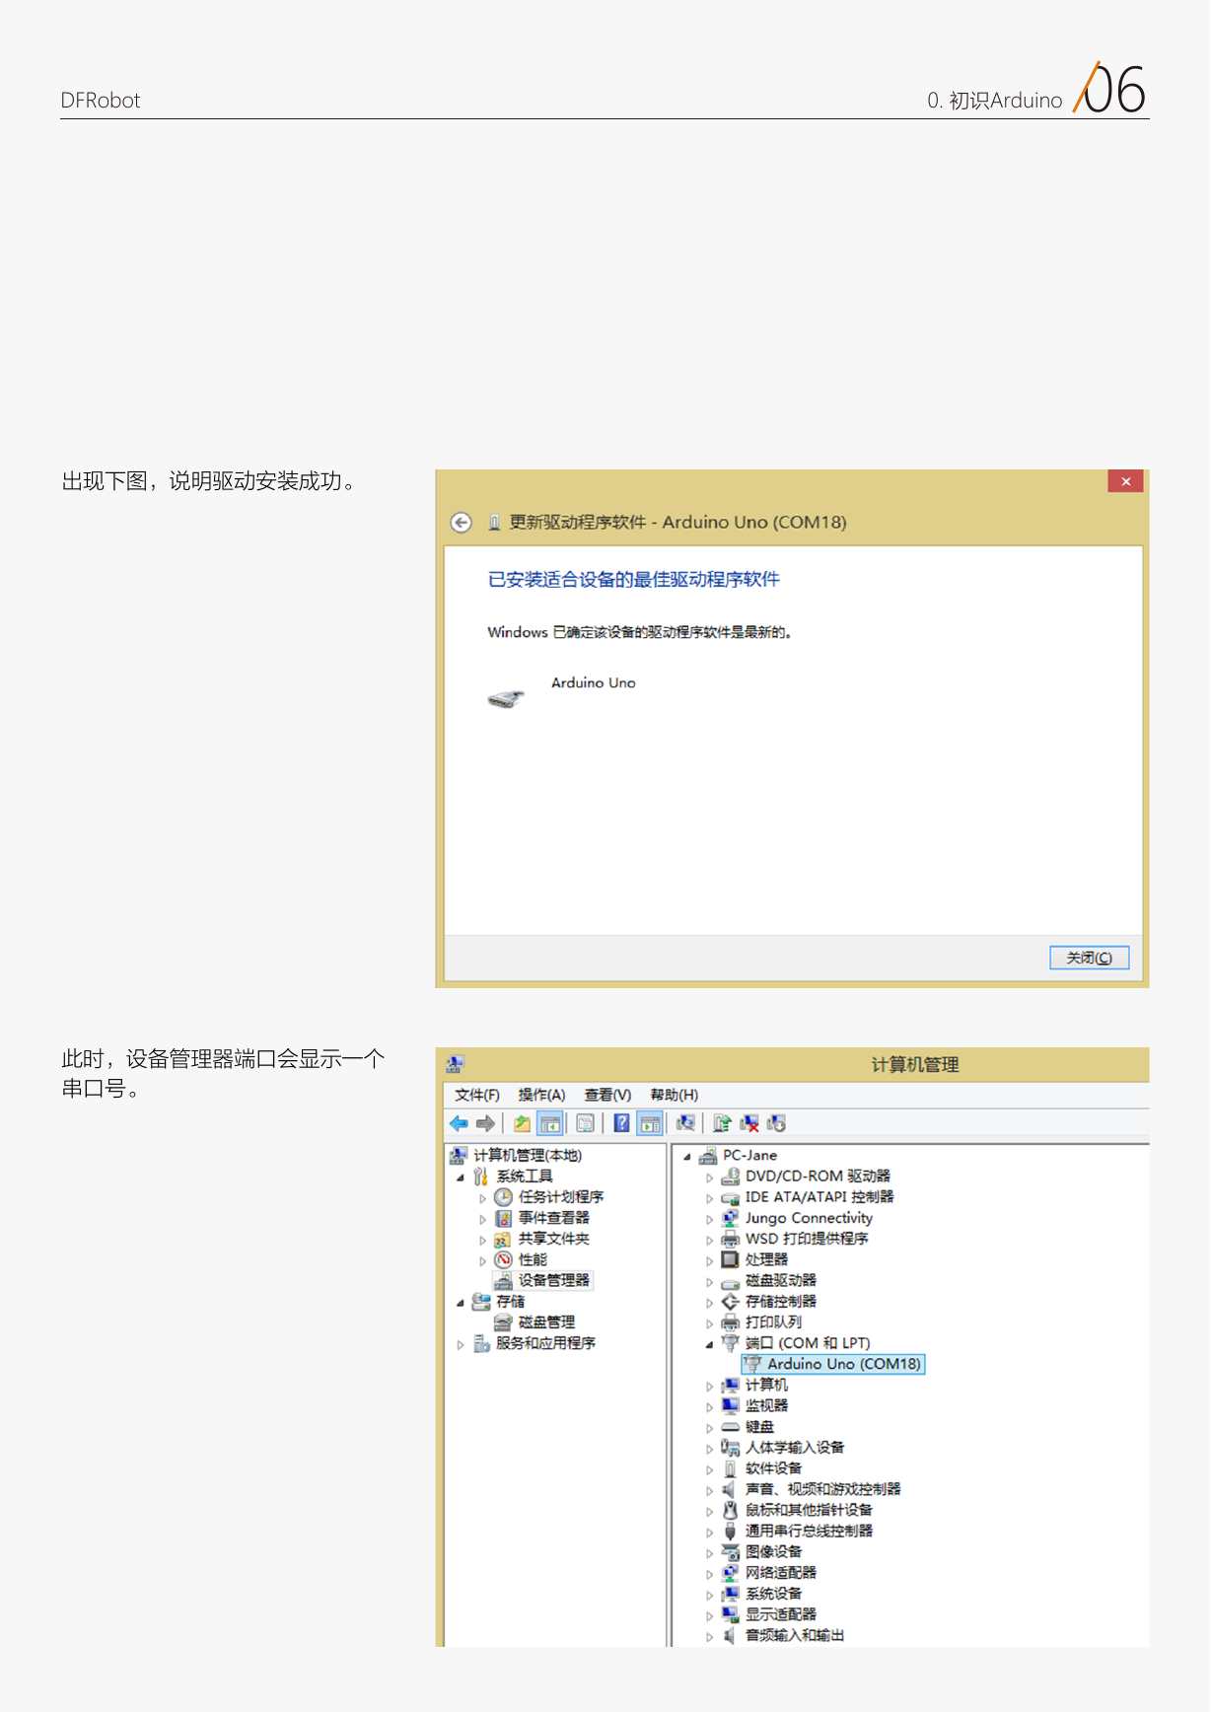Screen dimensions: 1211x1713
Task: Click the Computer Management title bar icon
Action: [455, 1064]
